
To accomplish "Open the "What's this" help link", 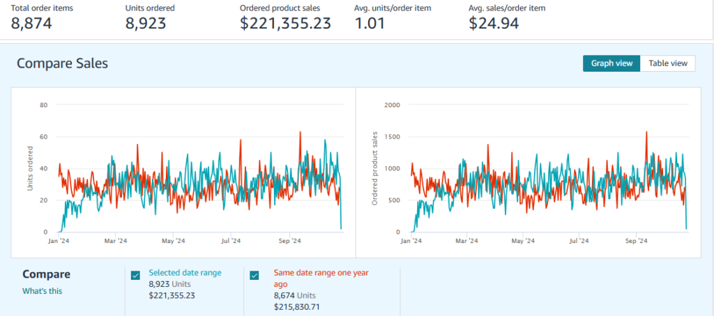I will 42,291.
